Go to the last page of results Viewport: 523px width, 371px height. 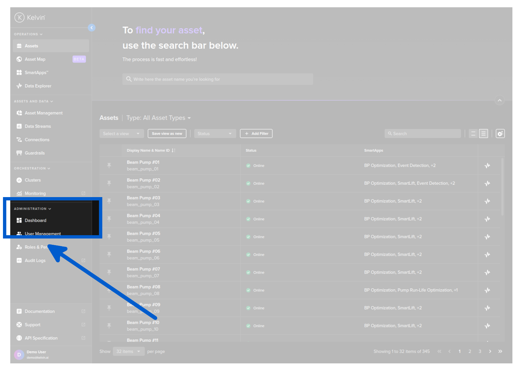(500, 351)
